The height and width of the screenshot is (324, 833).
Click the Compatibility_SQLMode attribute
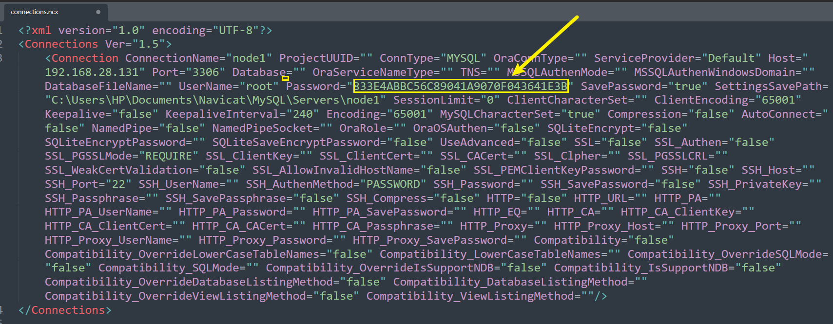point(178,268)
